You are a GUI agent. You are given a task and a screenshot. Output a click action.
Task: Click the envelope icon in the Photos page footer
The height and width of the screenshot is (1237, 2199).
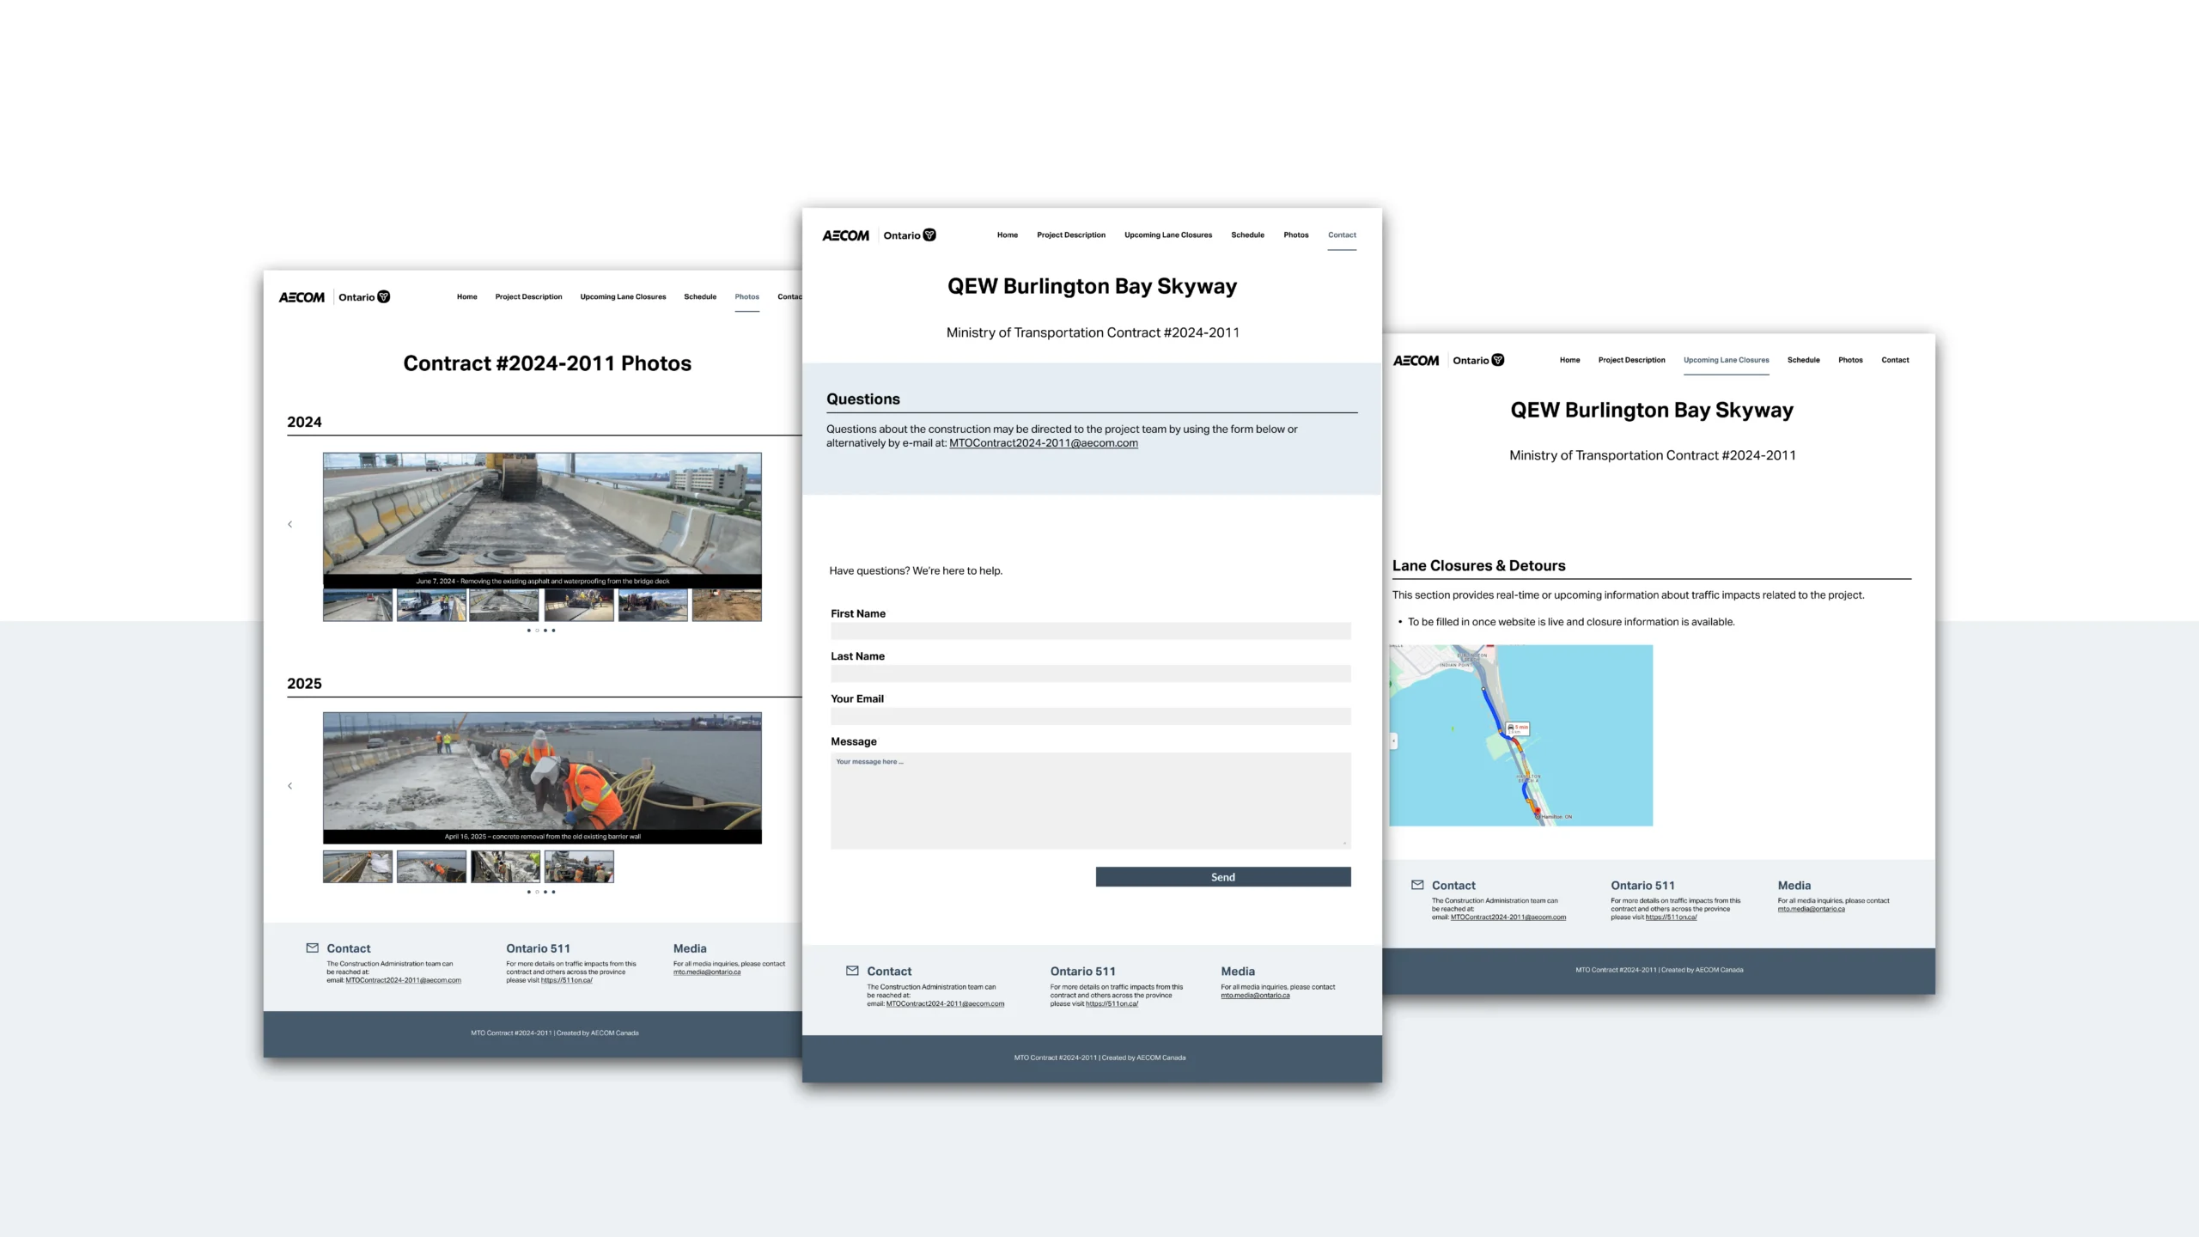click(312, 948)
